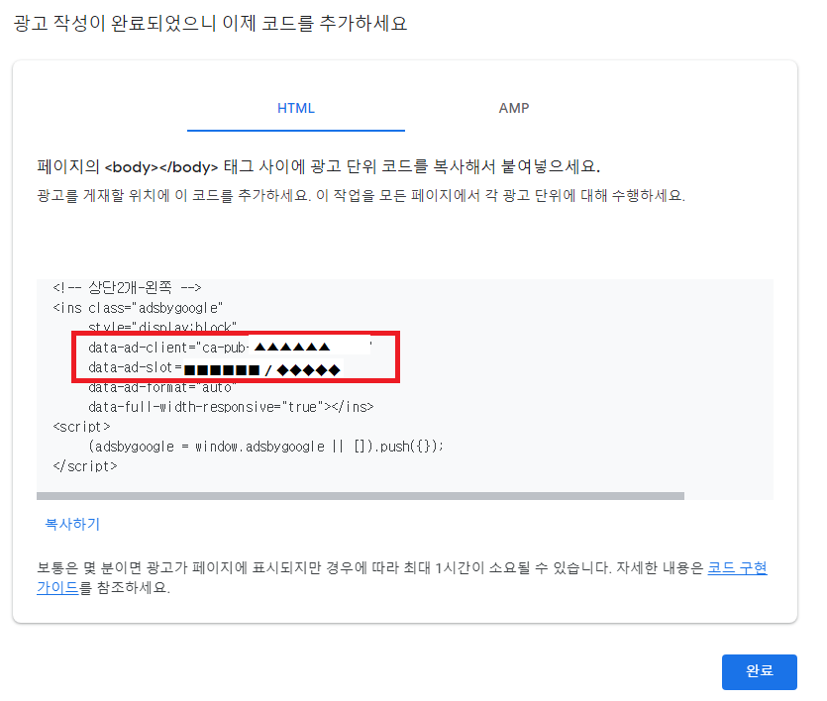Click the data-ad-format="auto" line

(161, 387)
